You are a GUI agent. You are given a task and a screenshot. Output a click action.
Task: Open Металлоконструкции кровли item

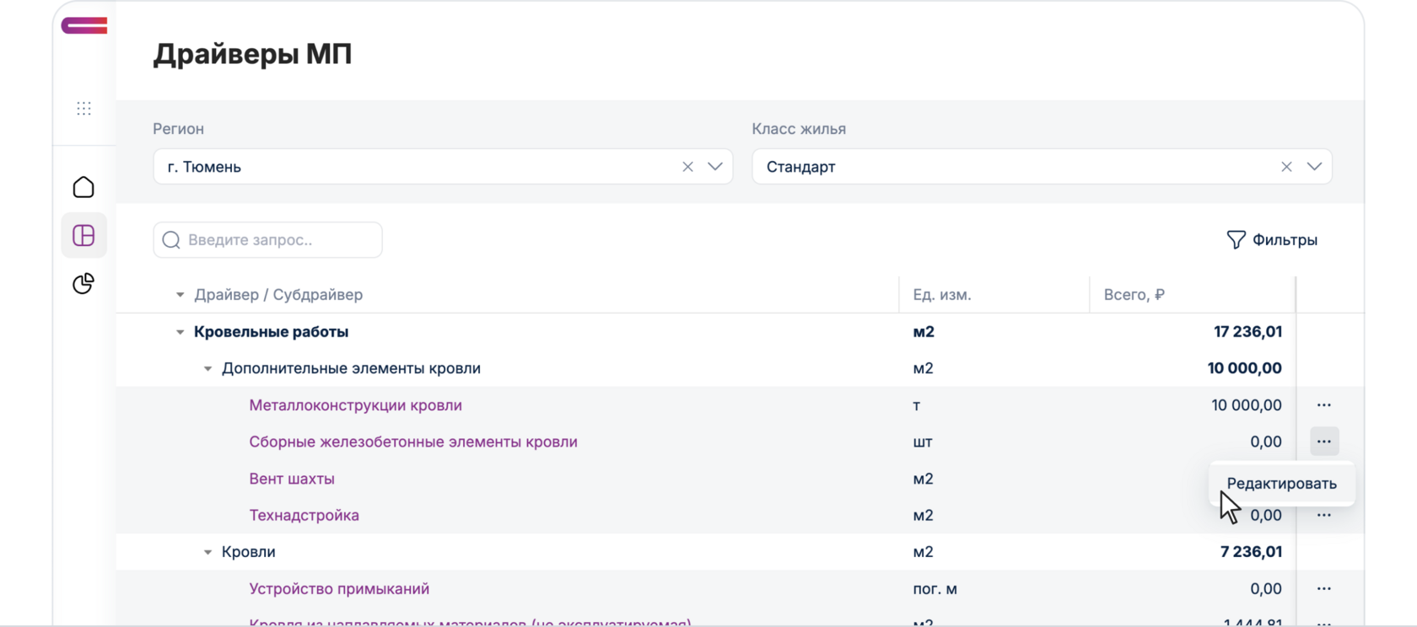click(x=355, y=405)
